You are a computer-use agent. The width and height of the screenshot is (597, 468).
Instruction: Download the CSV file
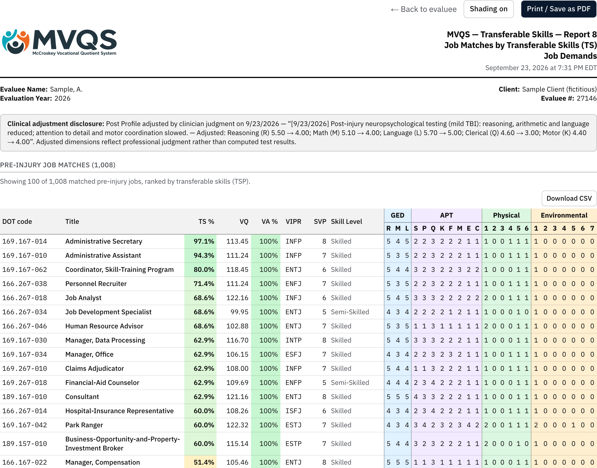click(x=569, y=198)
